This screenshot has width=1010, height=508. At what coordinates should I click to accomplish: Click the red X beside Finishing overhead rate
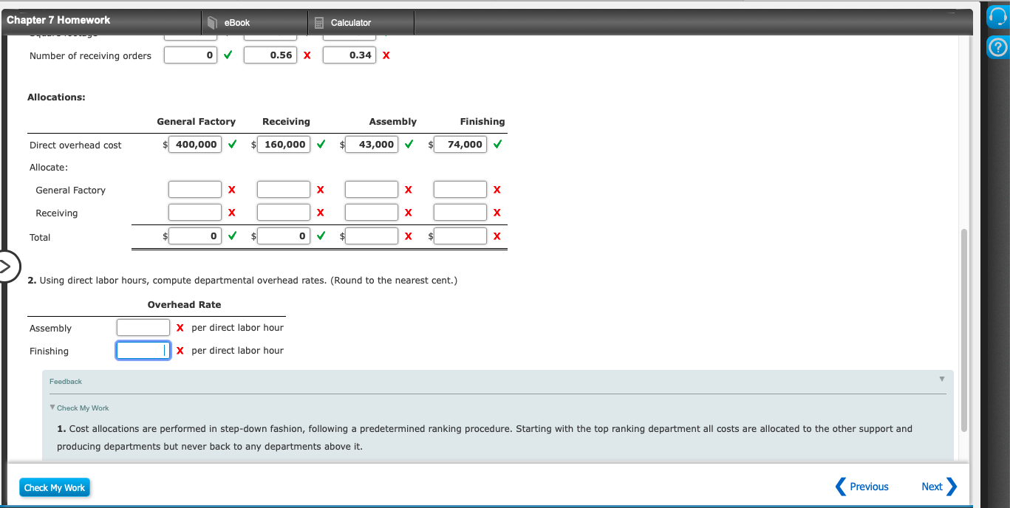180,351
